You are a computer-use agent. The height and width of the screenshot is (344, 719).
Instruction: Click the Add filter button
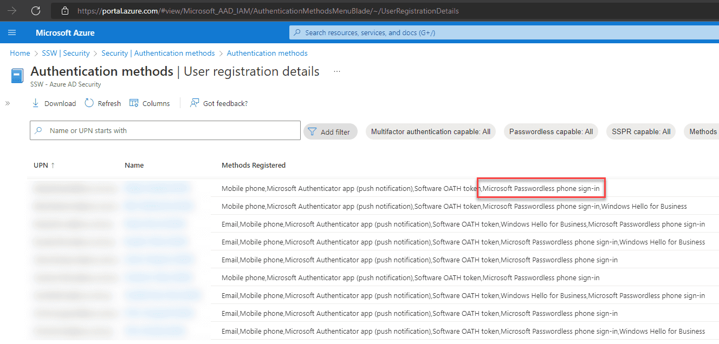click(x=330, y=131)
